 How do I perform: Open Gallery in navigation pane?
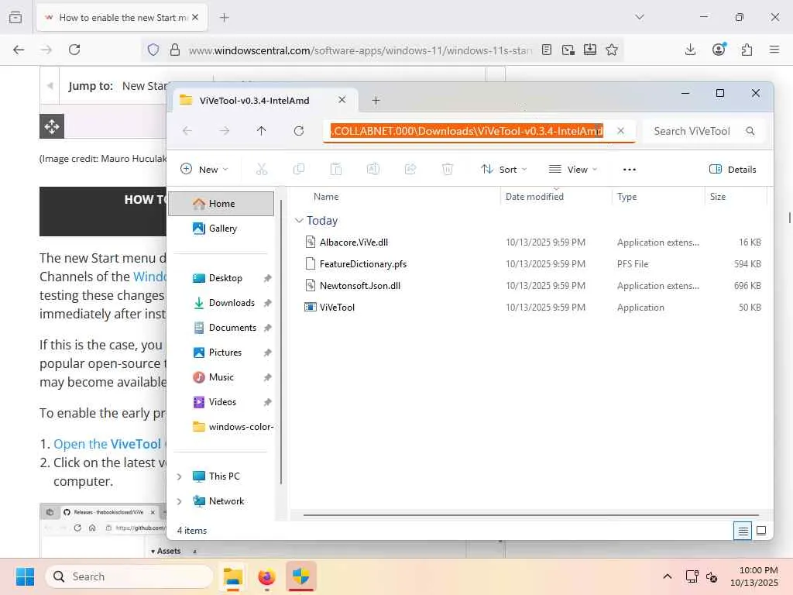tap(221, 229)
